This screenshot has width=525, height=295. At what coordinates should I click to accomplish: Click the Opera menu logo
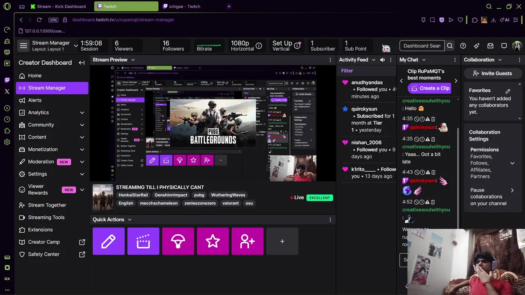click(7, 7)
